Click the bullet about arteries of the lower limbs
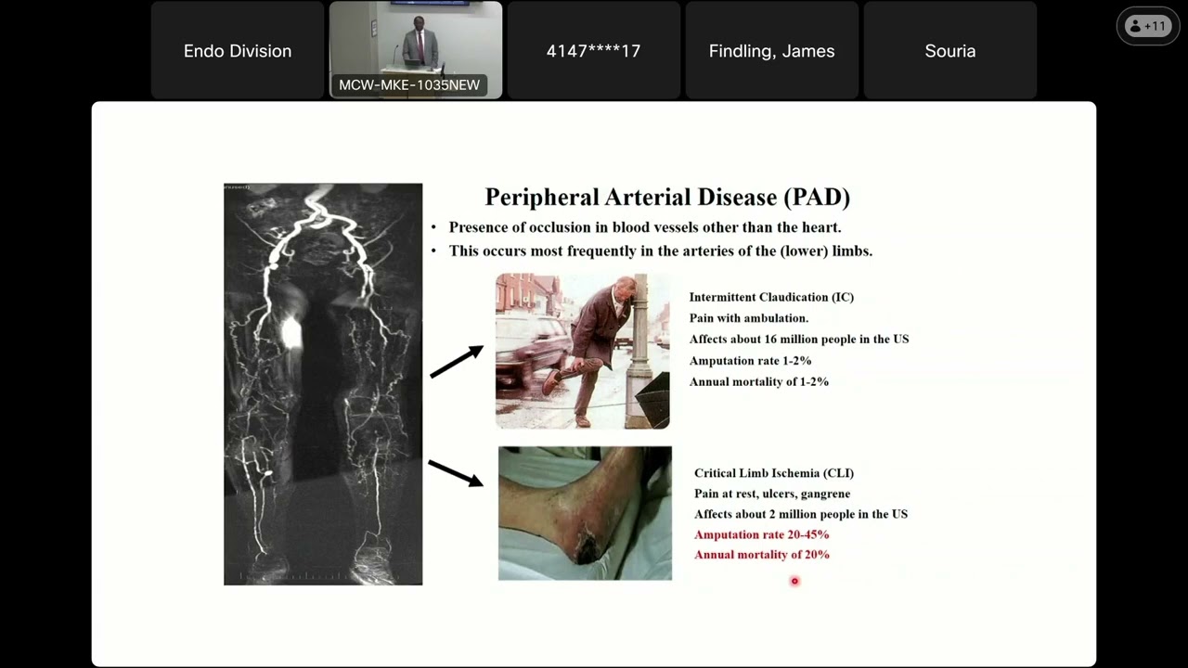Viewport: 1188px width, 668px height. [661, 250]
